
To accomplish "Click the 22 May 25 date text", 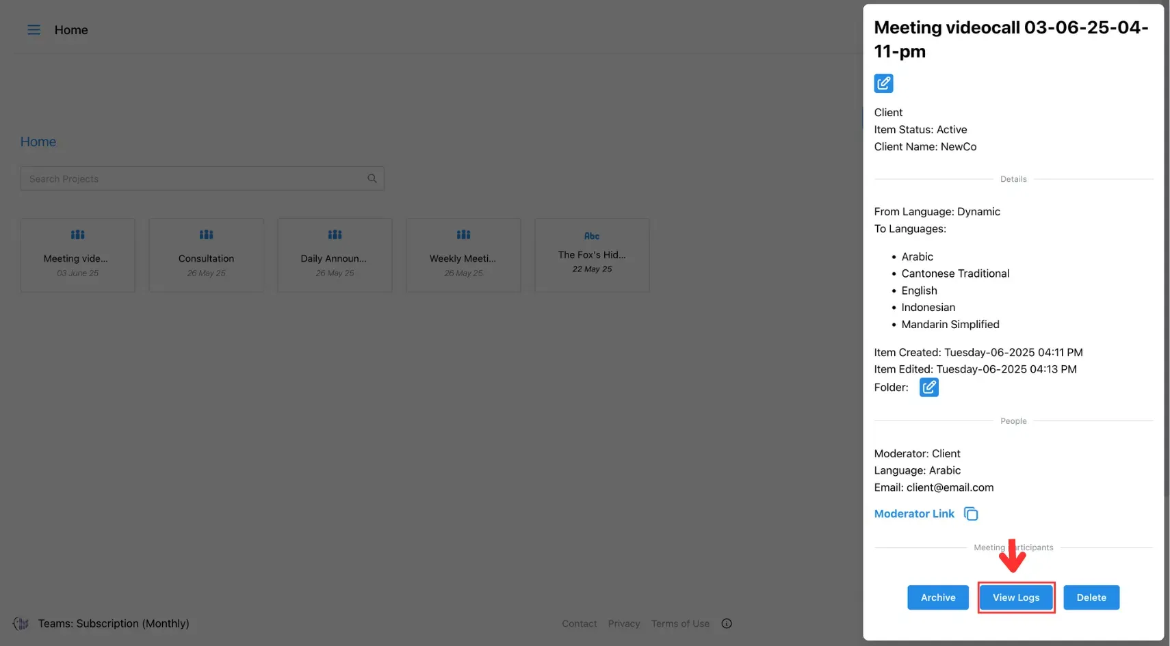I will 592,269.
